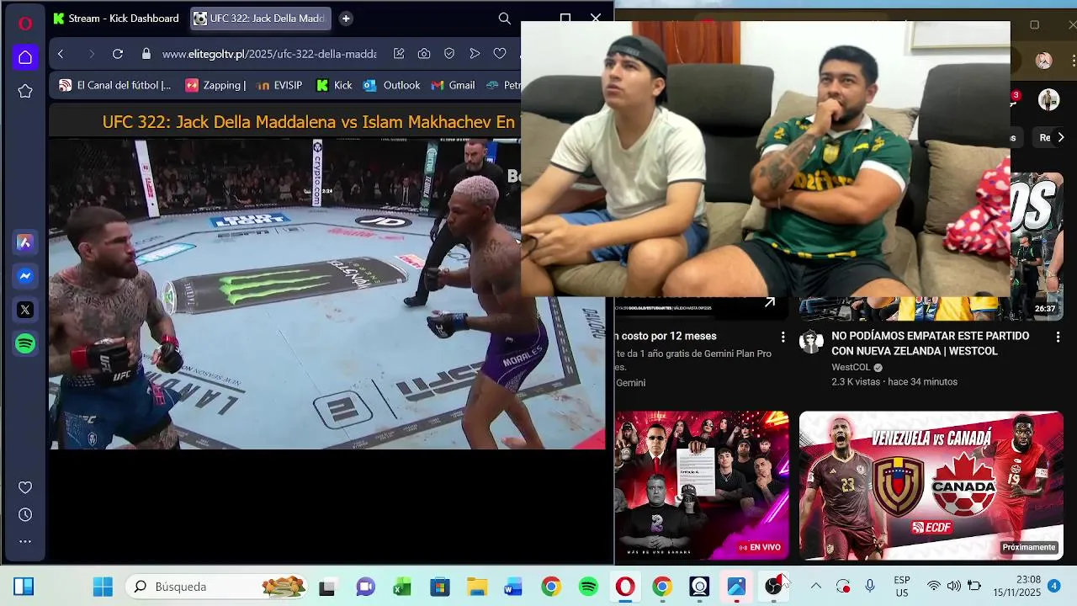Open the Zapping bookmark
Screen dimensions: 1077x606
pyautogui.click(x=215, y=85)
